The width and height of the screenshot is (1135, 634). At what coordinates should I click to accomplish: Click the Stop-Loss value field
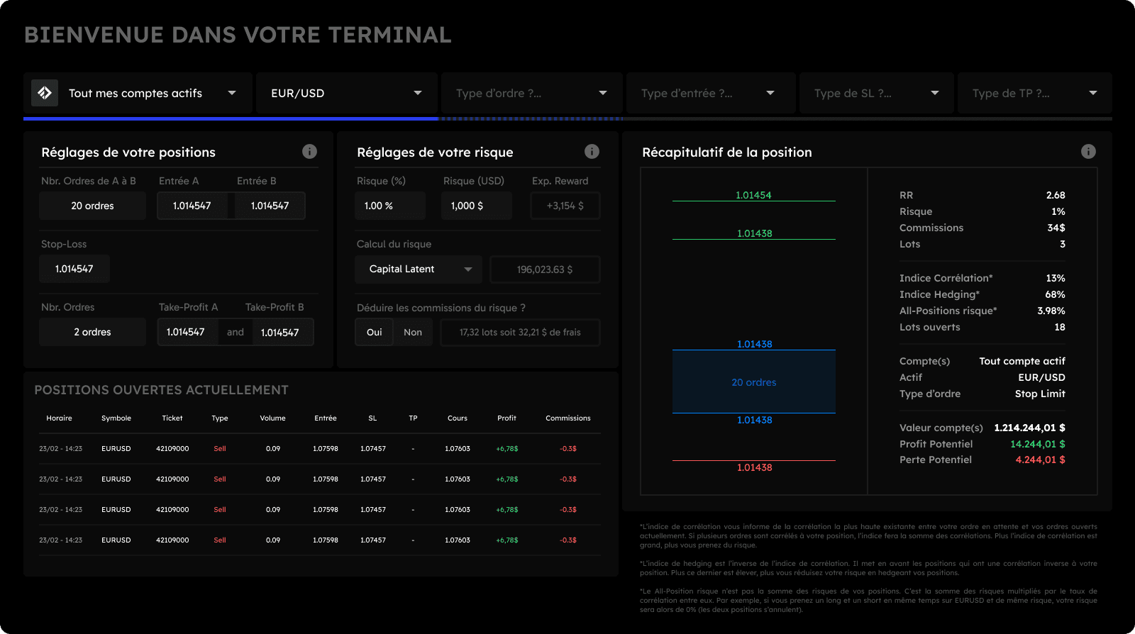click(74, 269)
